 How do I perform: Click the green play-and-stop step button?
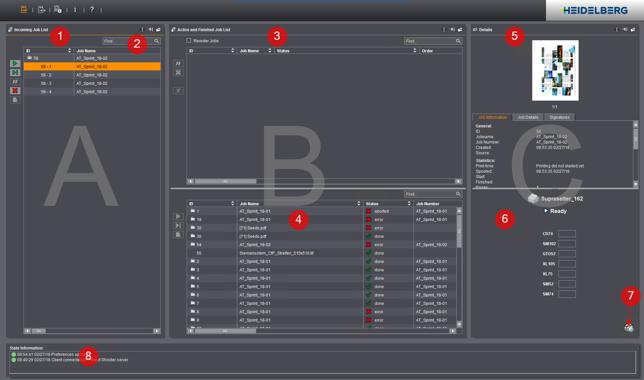pyautogui.click(x=15, y=72)
